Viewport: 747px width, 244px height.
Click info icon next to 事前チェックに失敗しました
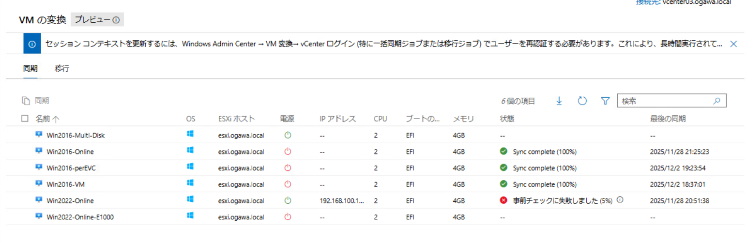619,199
